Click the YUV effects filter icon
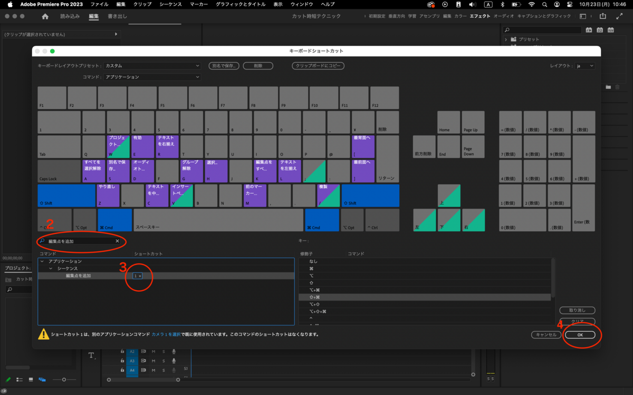Image resolution: width=633 pixels, height=395 pixels. [610, 30]
